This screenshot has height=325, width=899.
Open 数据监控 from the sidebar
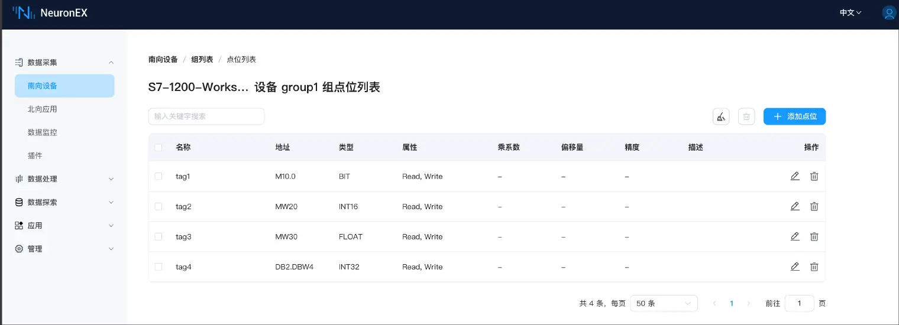tap(43, 132)
